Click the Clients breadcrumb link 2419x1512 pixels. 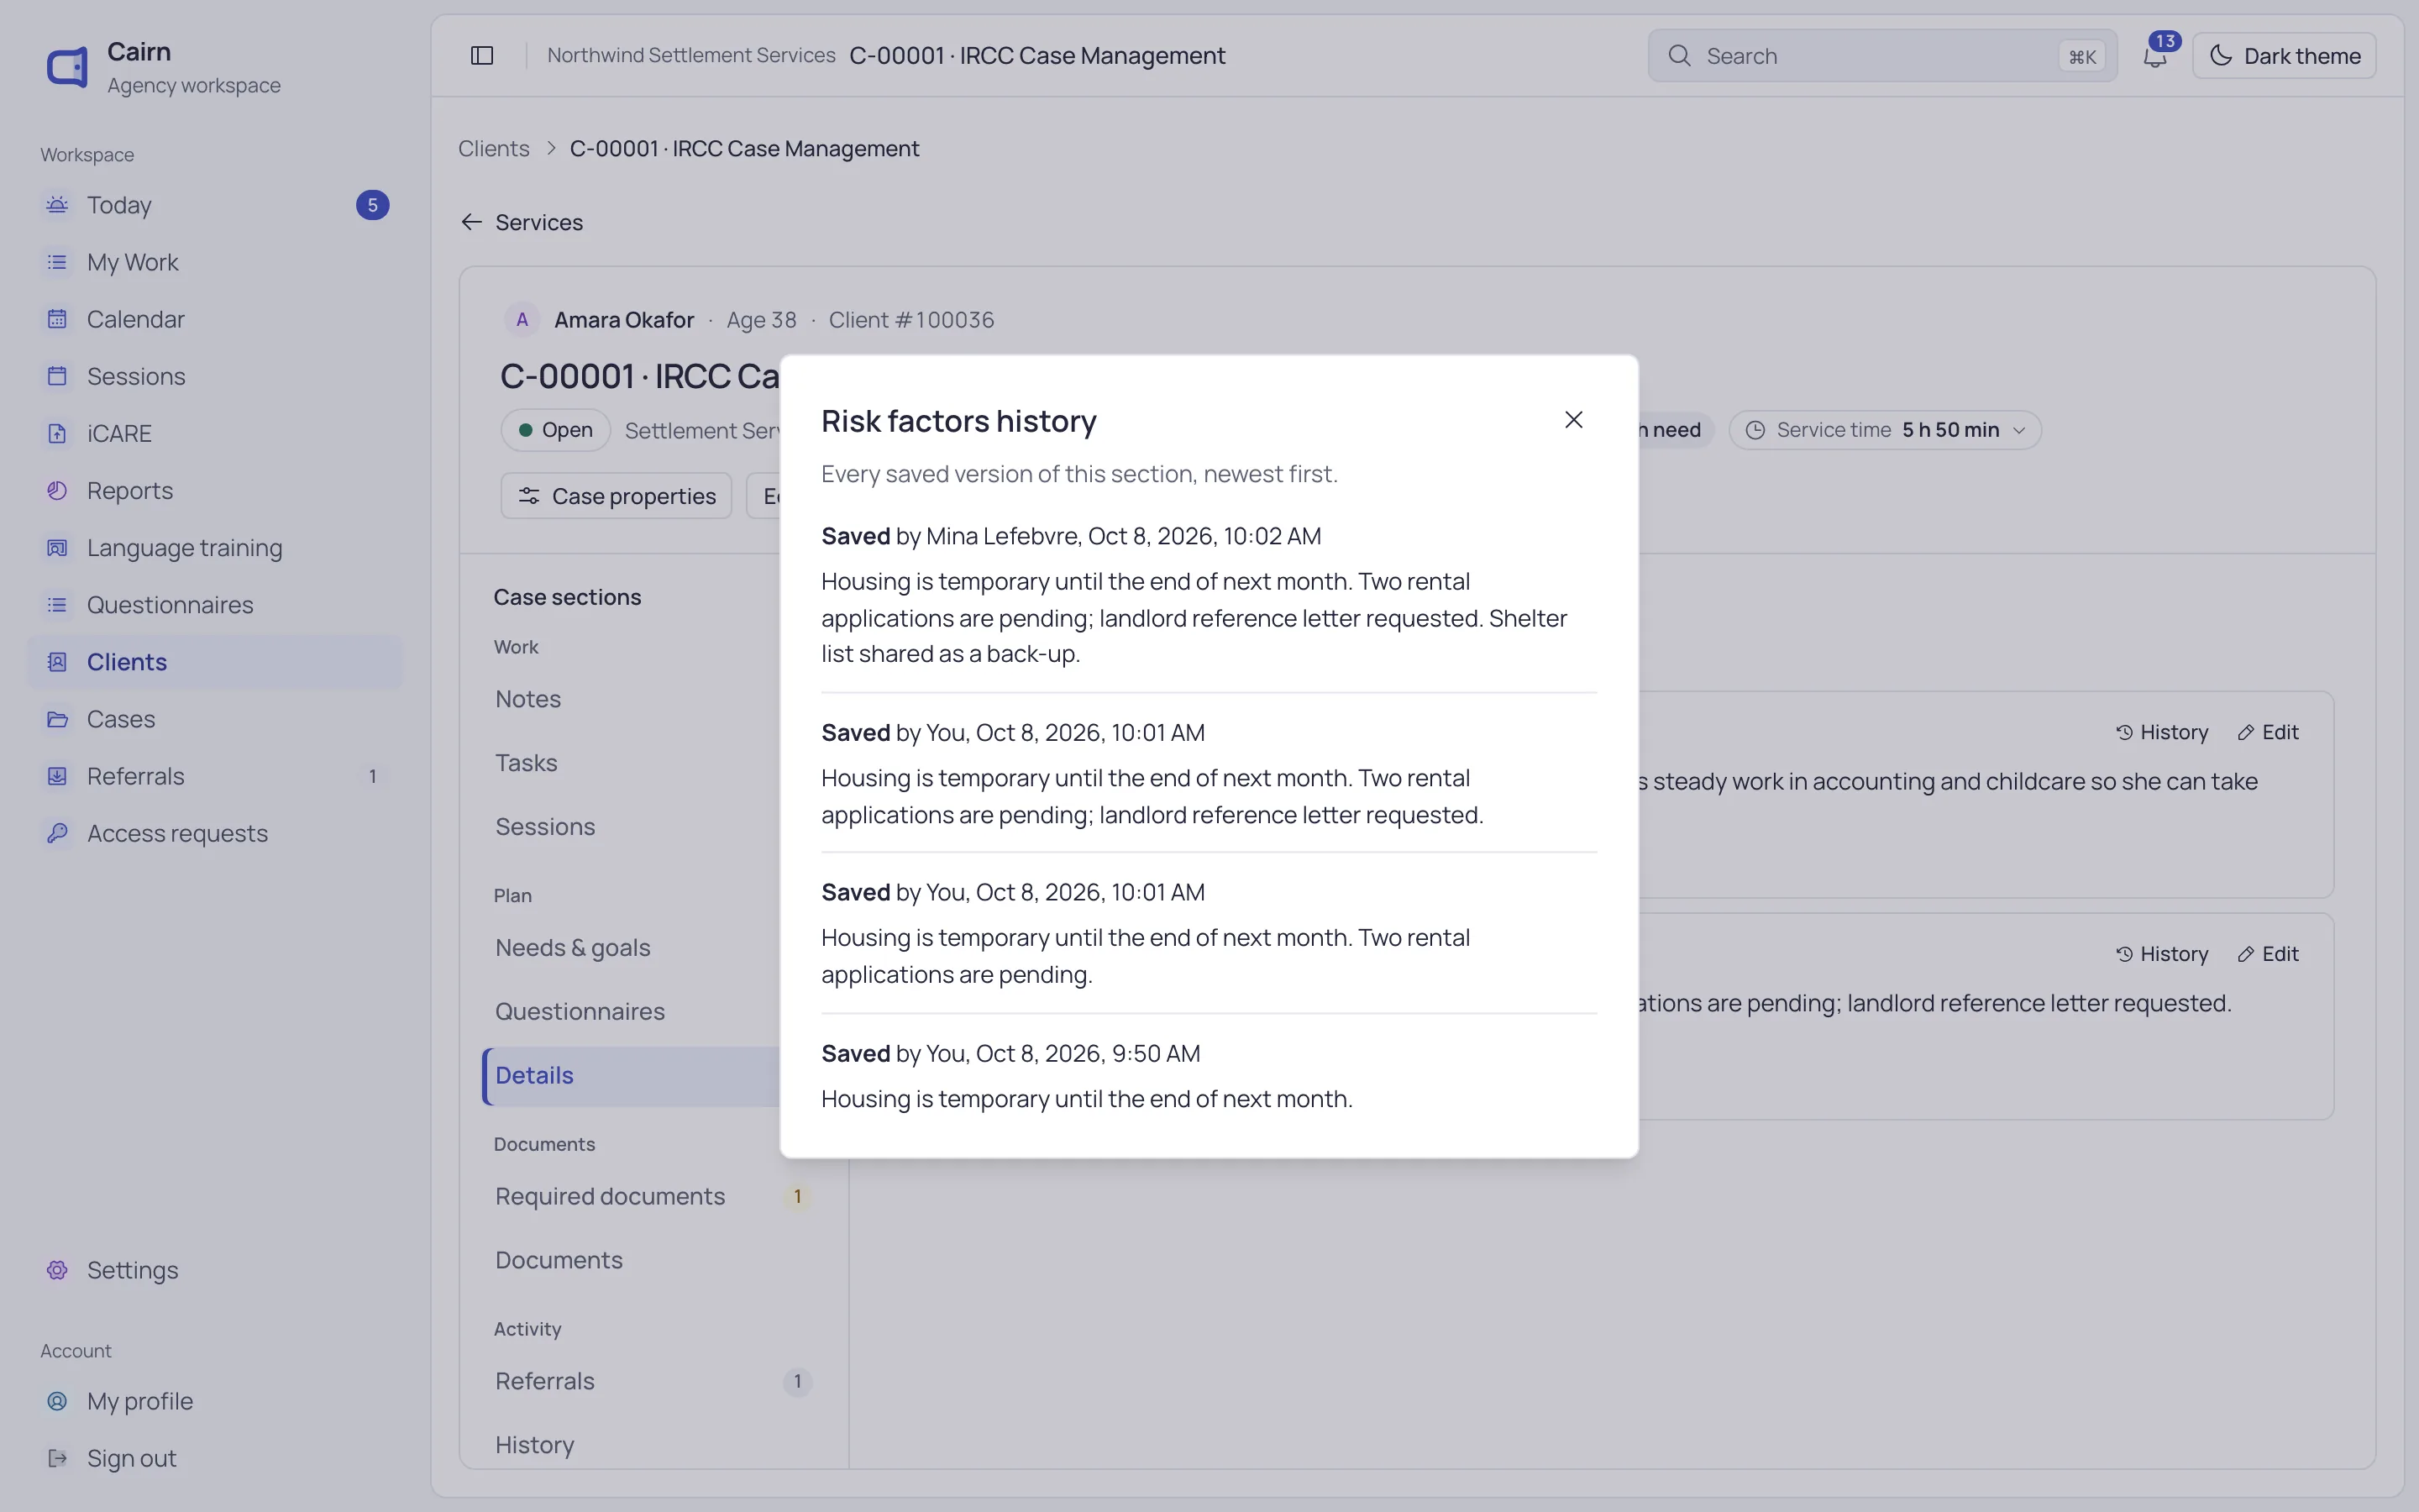[494, 148]
